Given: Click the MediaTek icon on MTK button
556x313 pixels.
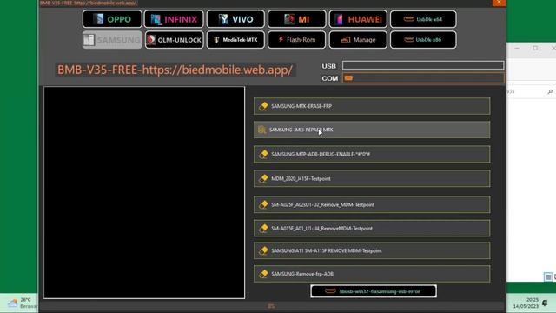Looking at the screenshot, I should tap(216, 40).
